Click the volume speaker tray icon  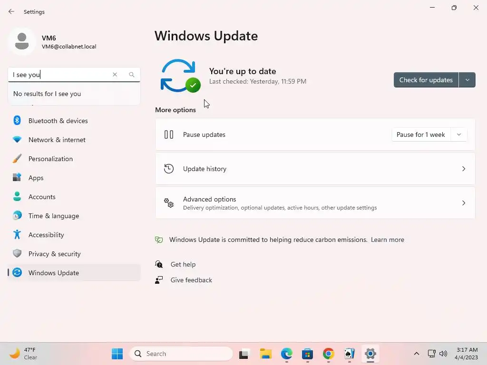click(x=443, y=354)
